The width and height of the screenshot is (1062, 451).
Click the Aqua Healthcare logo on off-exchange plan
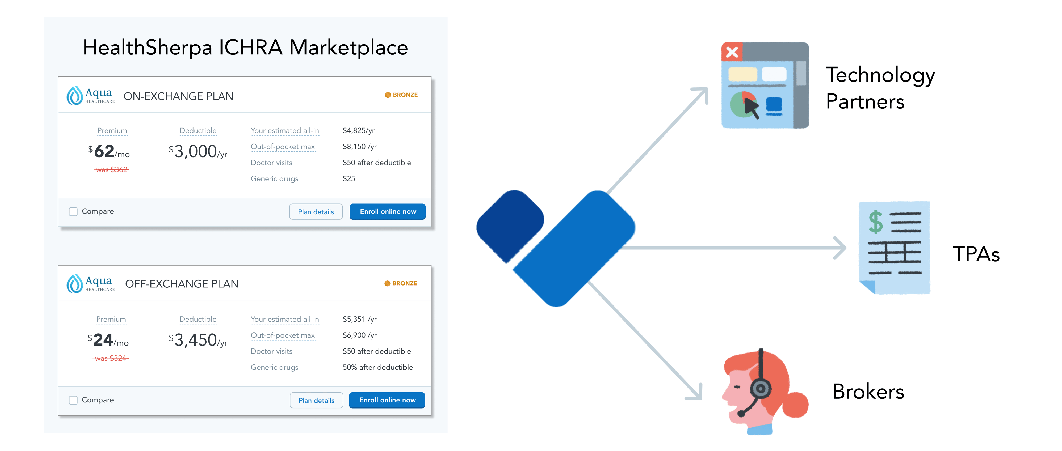pos(91,284)
